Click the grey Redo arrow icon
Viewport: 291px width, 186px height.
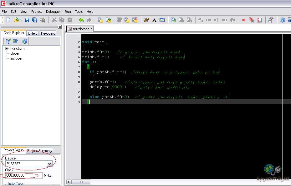pos(89,20)
